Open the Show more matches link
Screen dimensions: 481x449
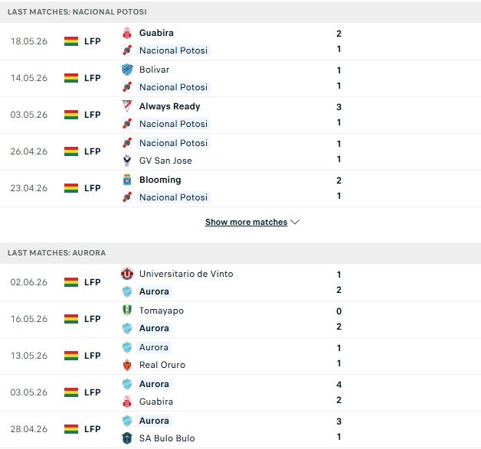click(247, 222)
